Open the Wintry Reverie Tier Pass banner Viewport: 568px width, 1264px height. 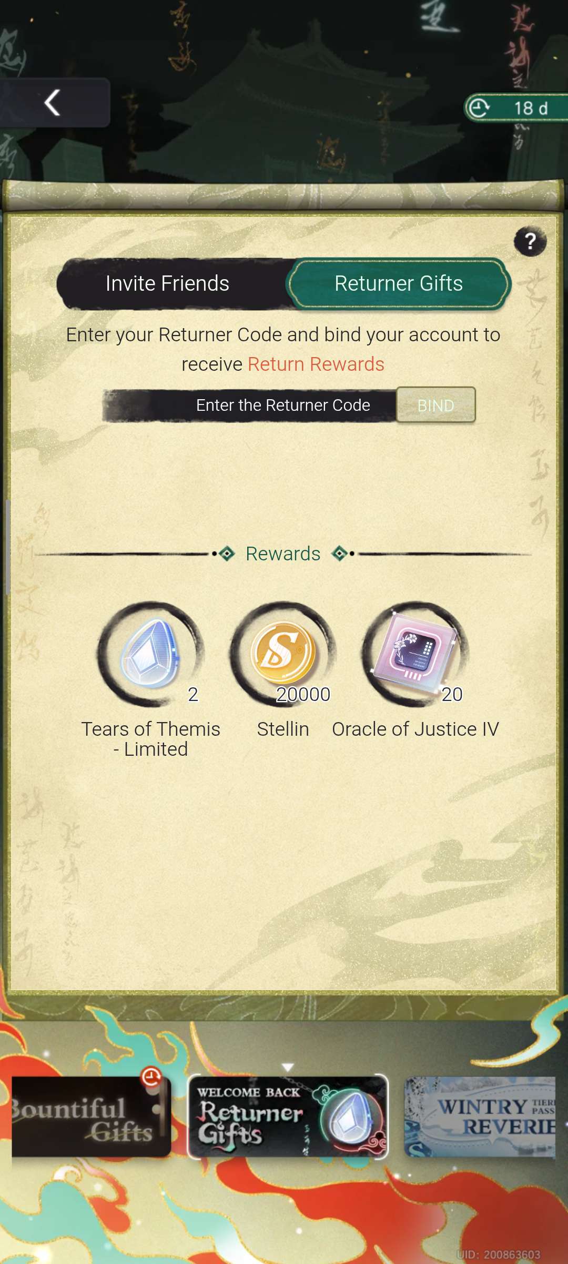(480, 1117)
